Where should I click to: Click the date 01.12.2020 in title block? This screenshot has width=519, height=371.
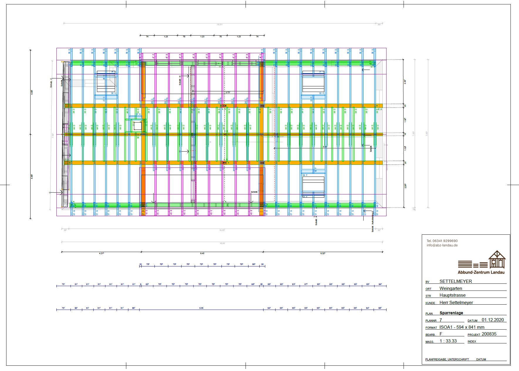(x=493, y=320)
